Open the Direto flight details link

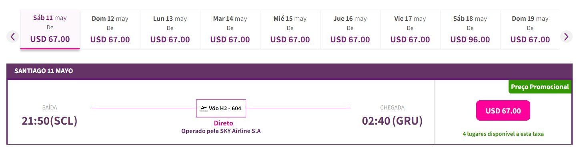point(223,123)
